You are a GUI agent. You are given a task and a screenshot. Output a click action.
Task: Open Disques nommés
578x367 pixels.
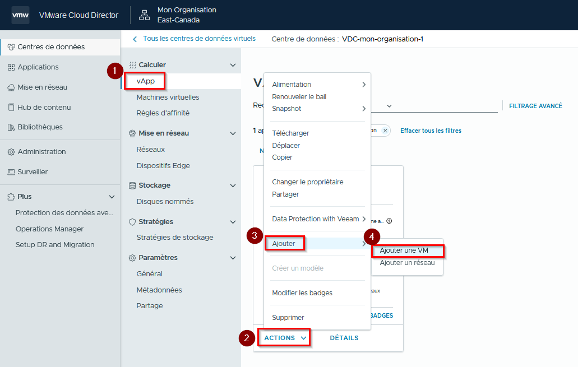pos(165,202)
